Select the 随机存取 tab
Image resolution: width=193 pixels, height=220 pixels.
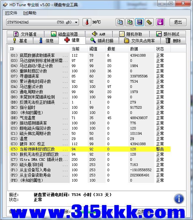pyautogui.click(x=131, y=34)
